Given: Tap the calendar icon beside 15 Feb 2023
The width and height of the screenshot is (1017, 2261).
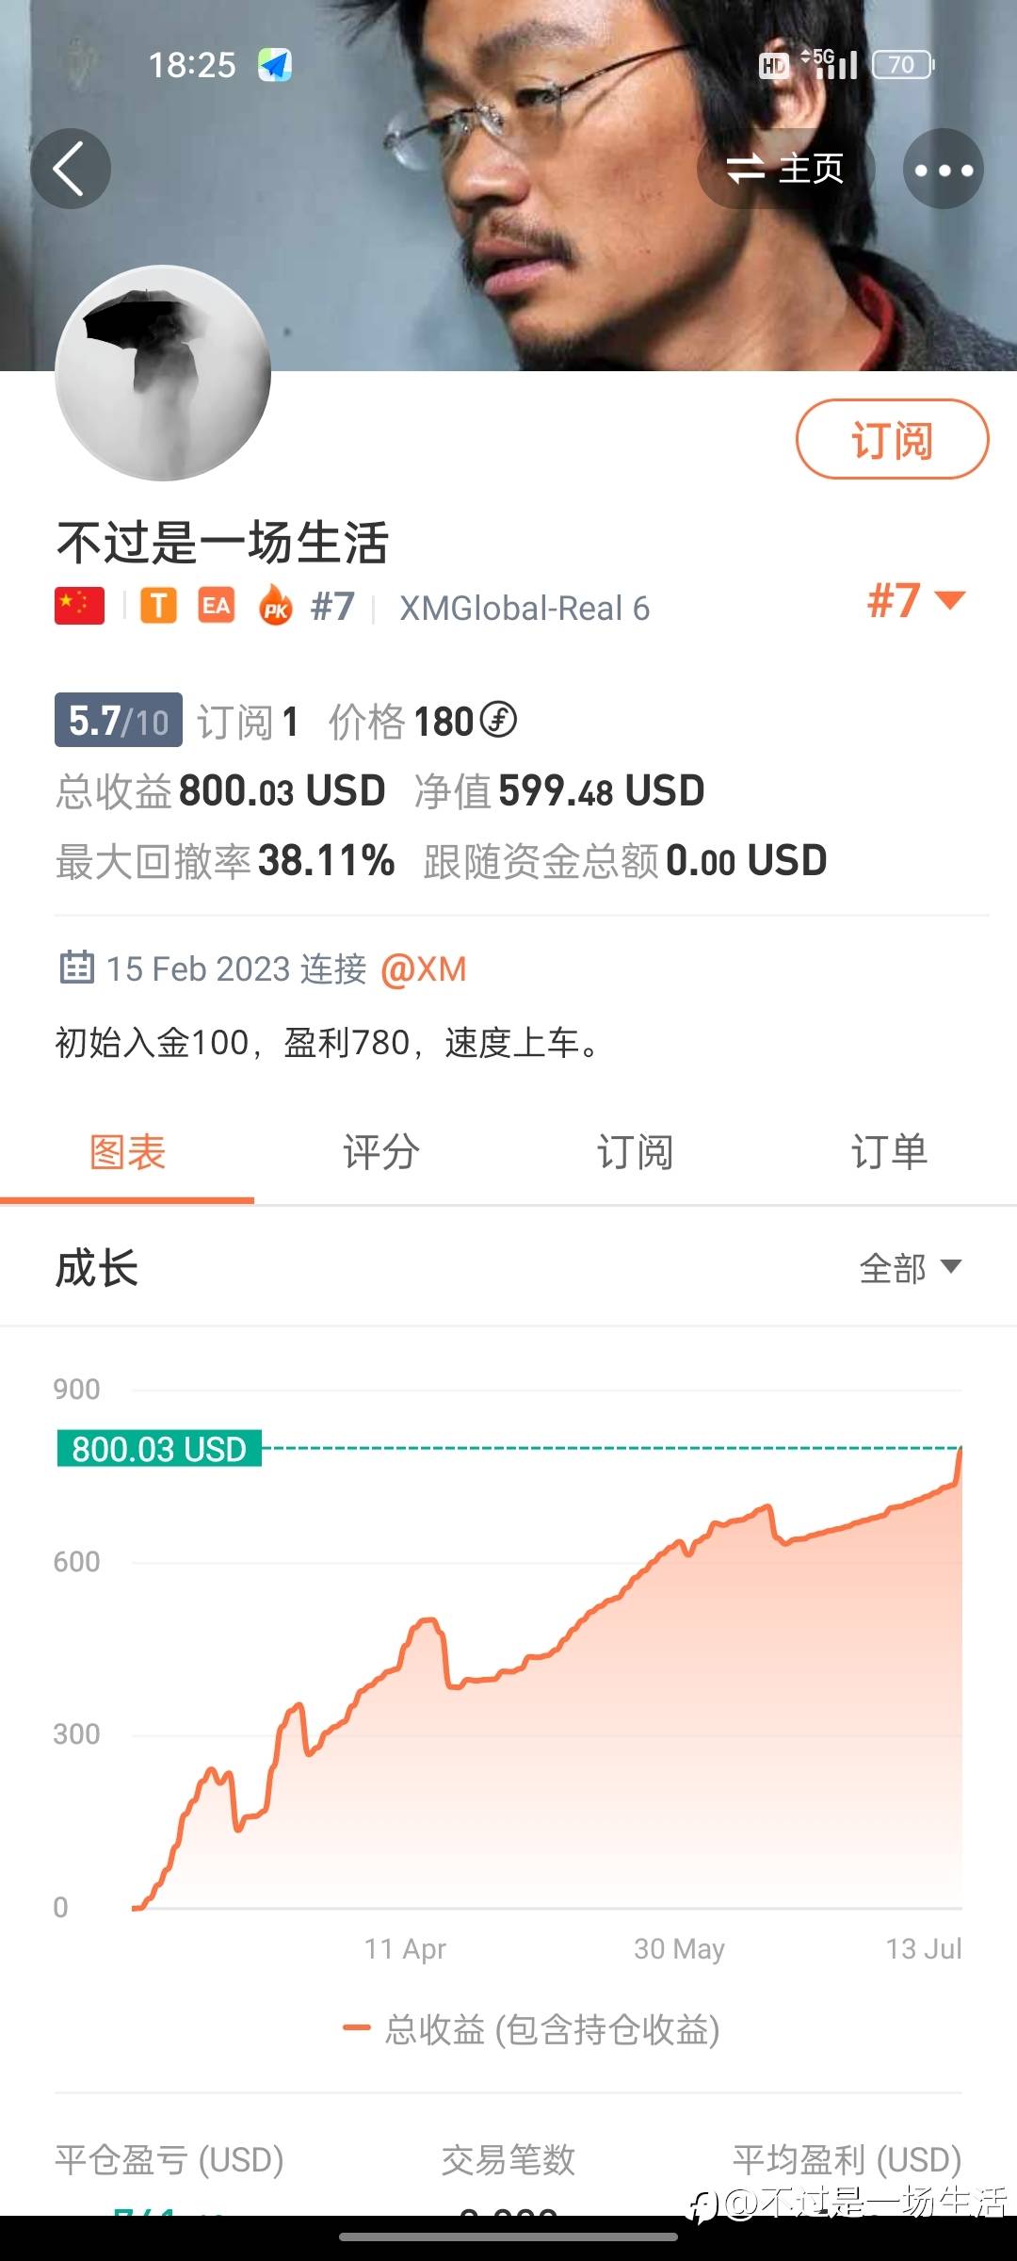Looking at the screenshot, I should [76, 968].
